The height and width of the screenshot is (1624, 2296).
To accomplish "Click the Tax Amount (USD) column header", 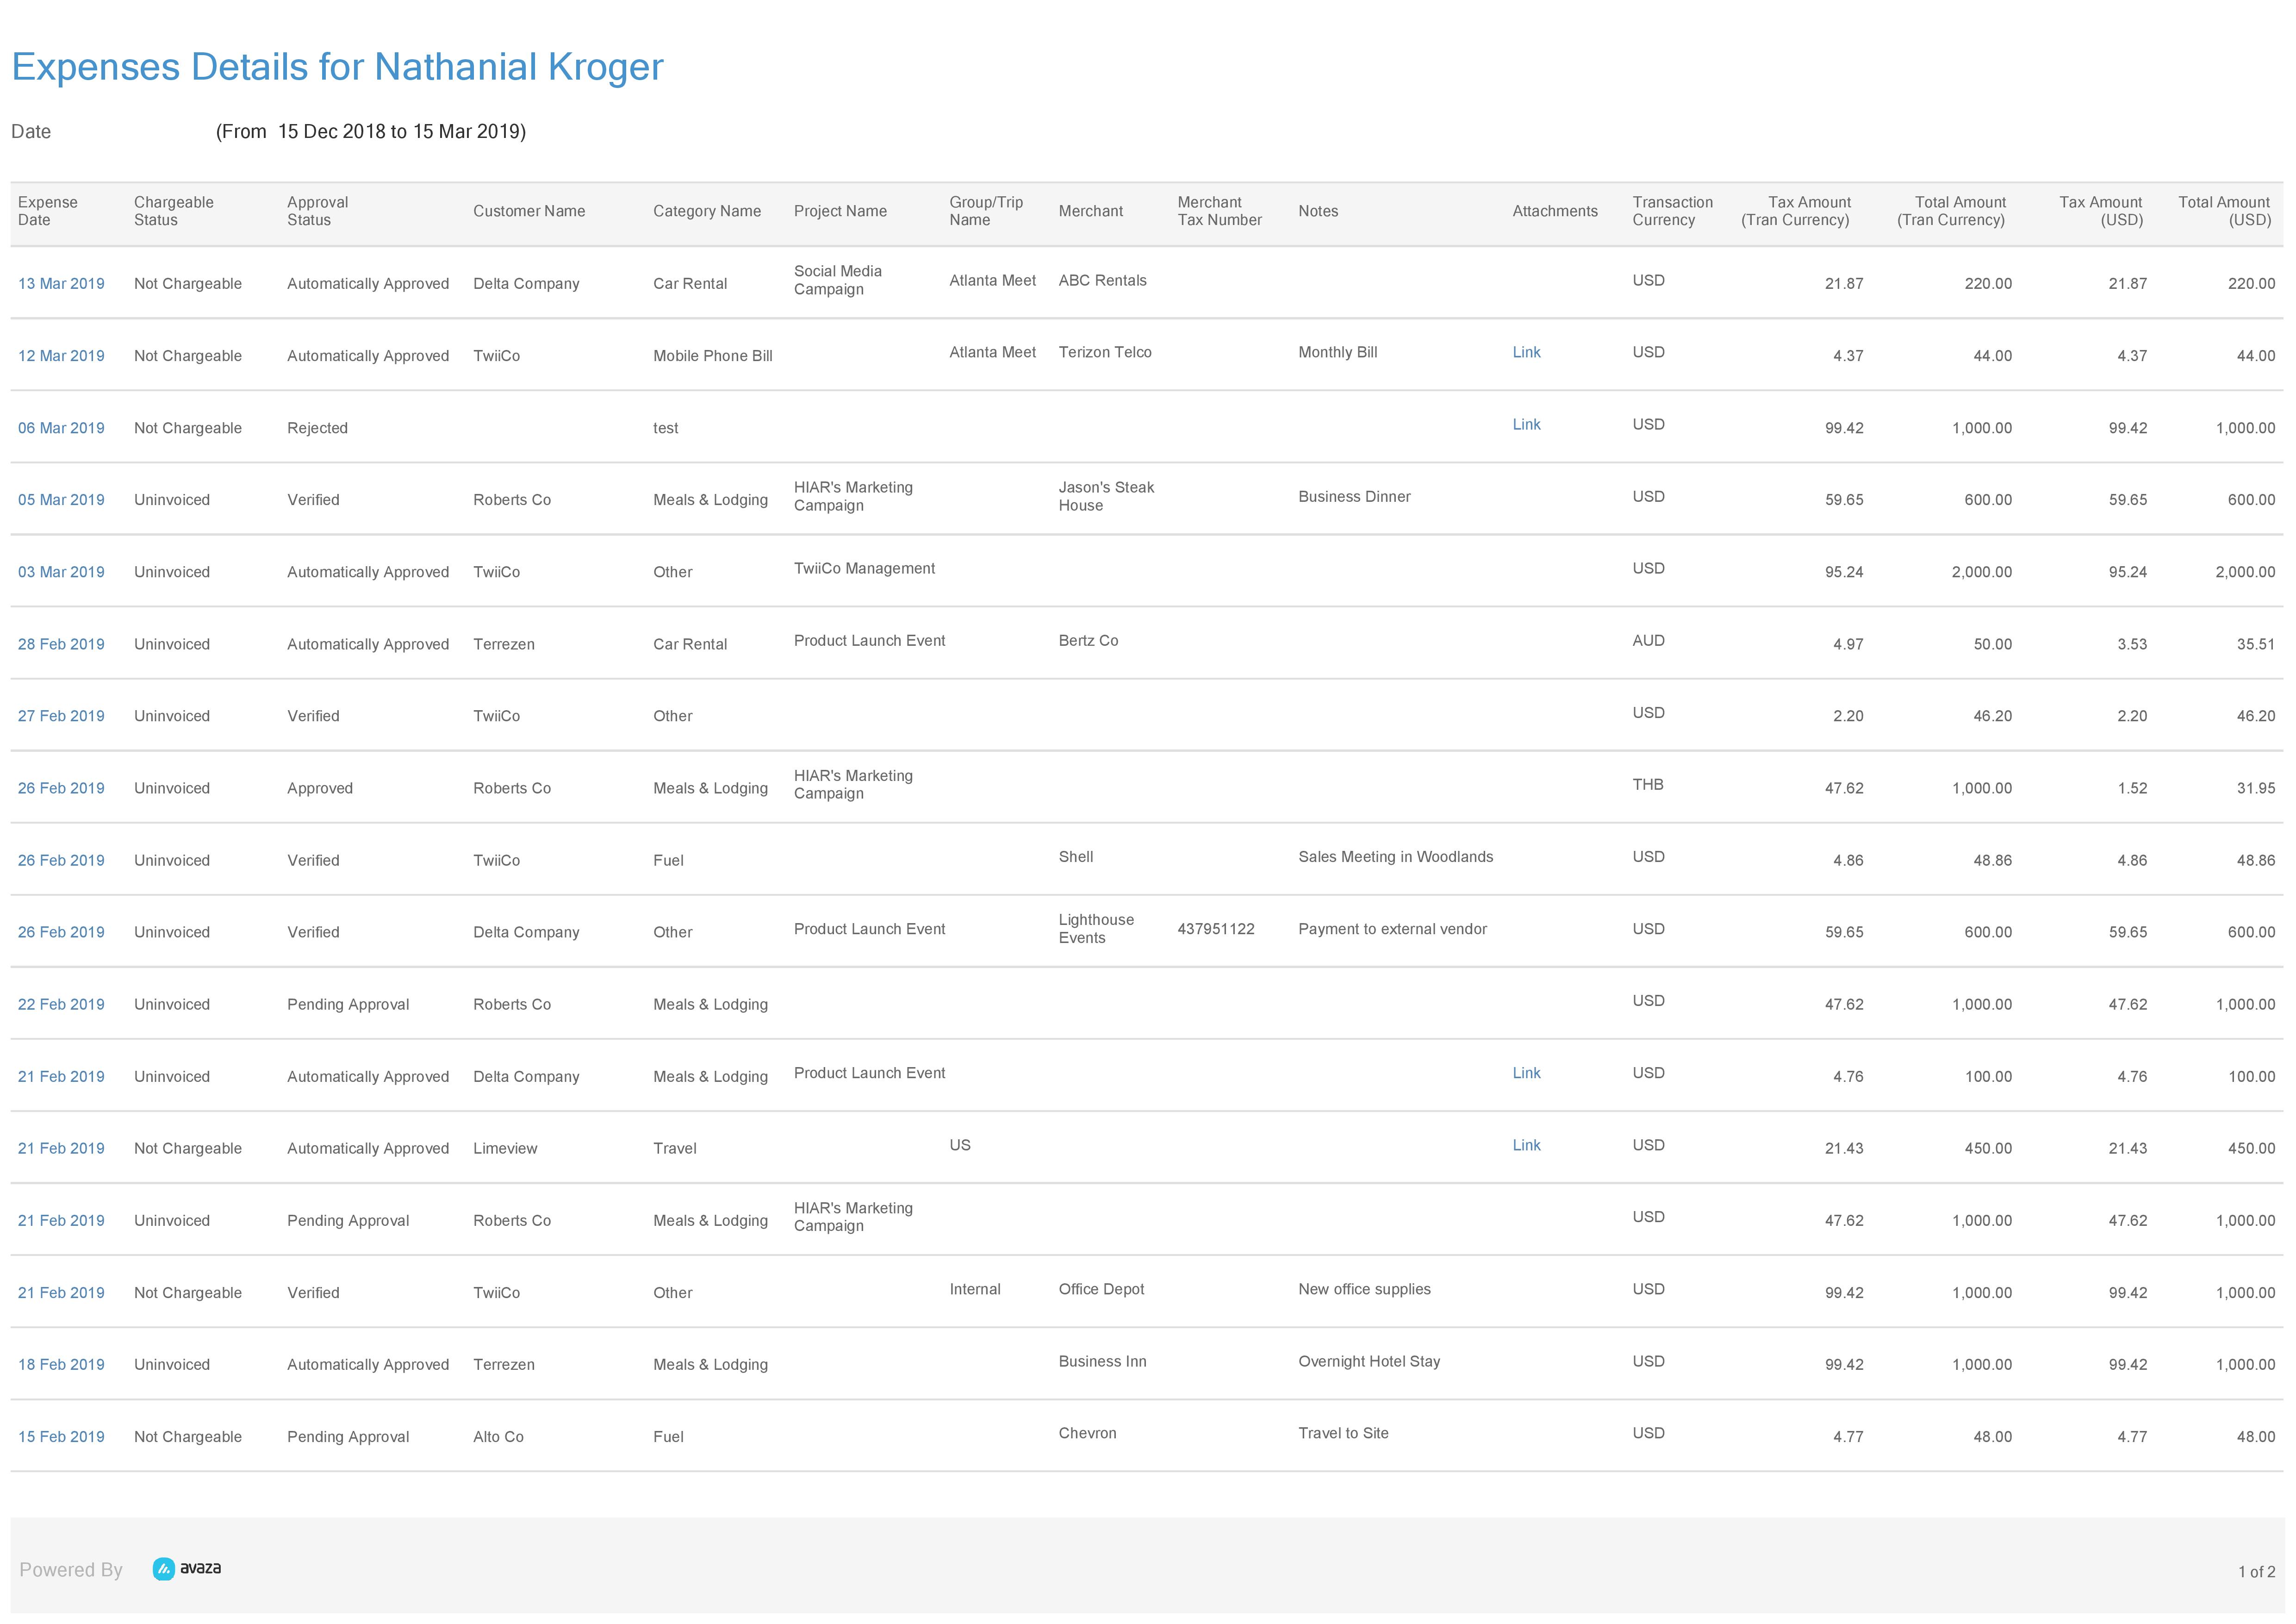I will (x=2101, y=211).
